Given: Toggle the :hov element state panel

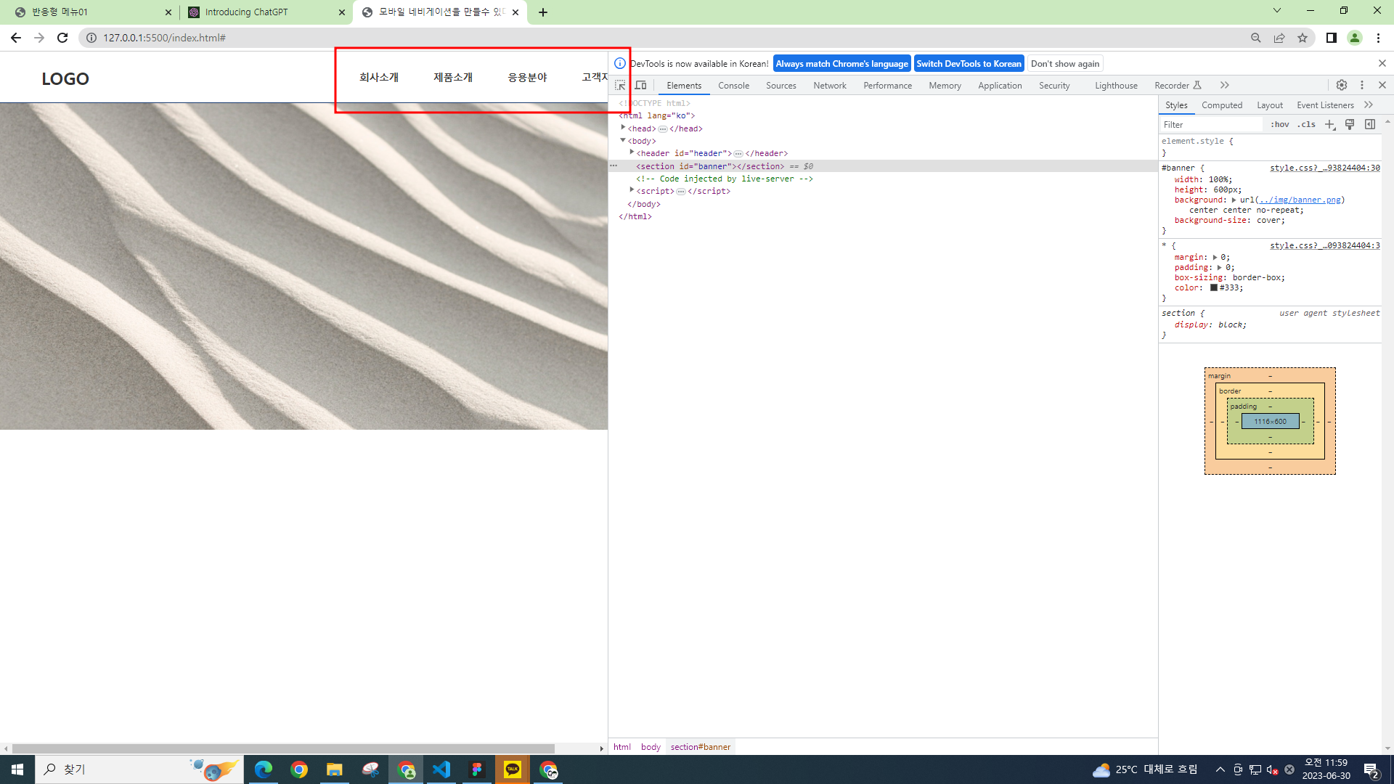Looking at the screenshot, I should [x=1280, y=125].
